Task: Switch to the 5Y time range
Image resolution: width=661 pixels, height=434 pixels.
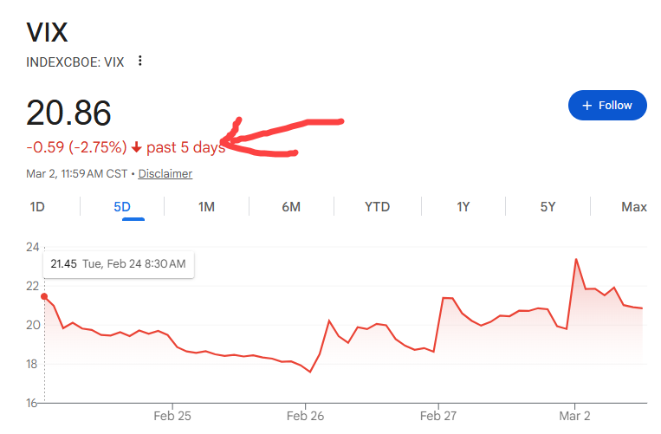Action: point(548,207)
